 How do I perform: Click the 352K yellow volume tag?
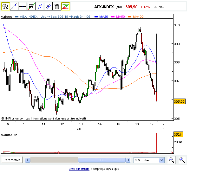[178, 135]
